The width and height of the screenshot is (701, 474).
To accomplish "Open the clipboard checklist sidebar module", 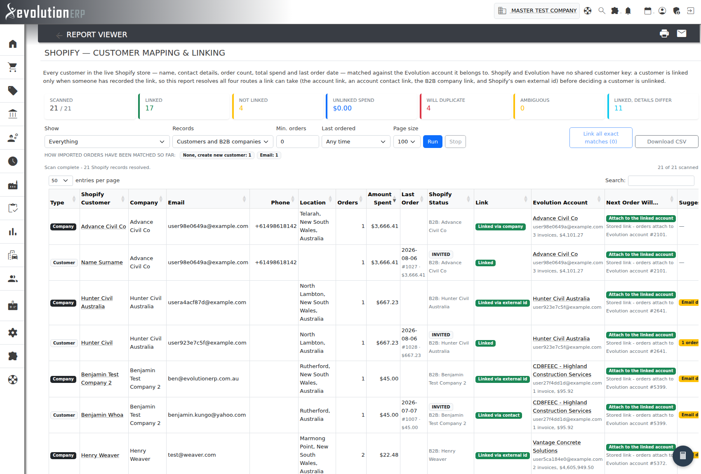I will [13, 208].
